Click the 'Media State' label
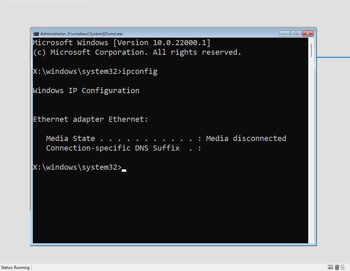The width and height of the screenshot is (350, 271). point(70,138)
